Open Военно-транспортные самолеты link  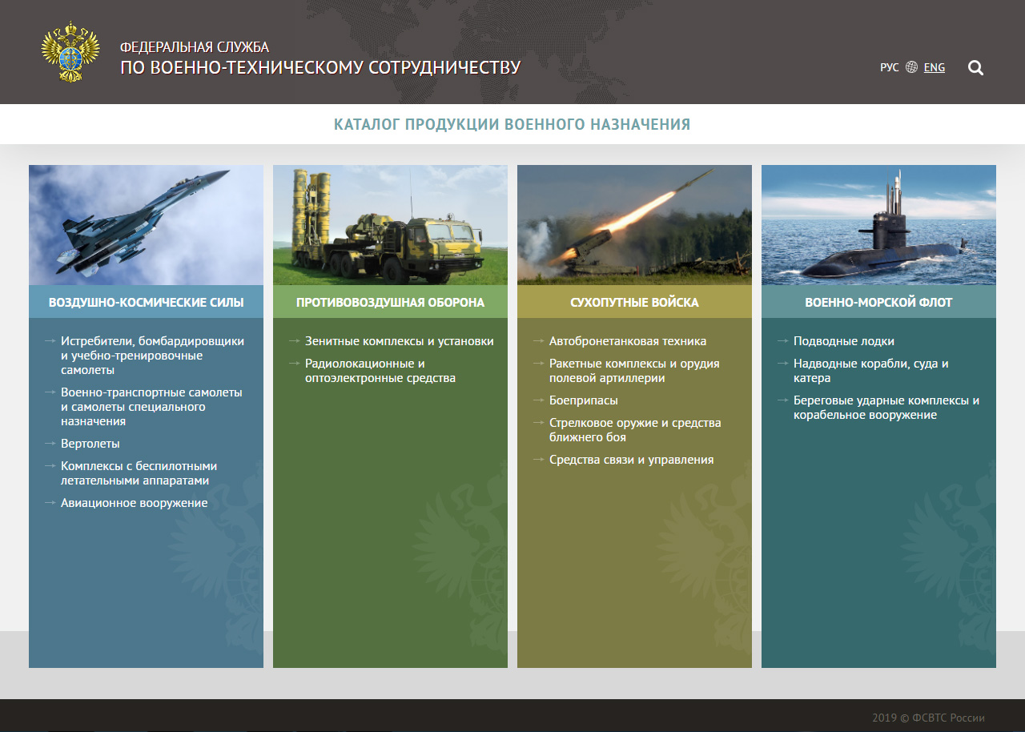(151, 407)
